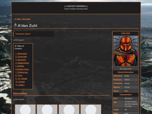
Task: Jump to 1. Description section
Action: [x=21, y=53]
